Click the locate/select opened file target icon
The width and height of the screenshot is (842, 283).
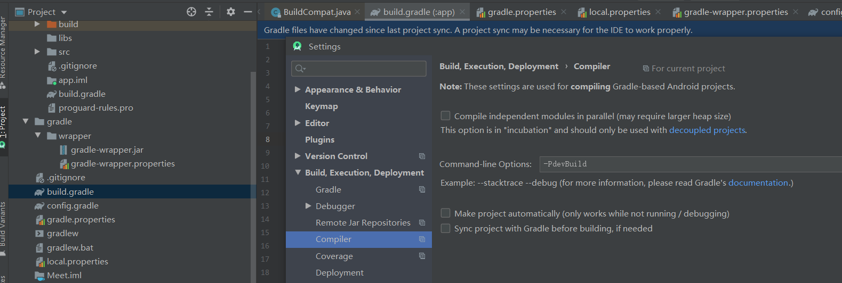click(x=191, y=12)
